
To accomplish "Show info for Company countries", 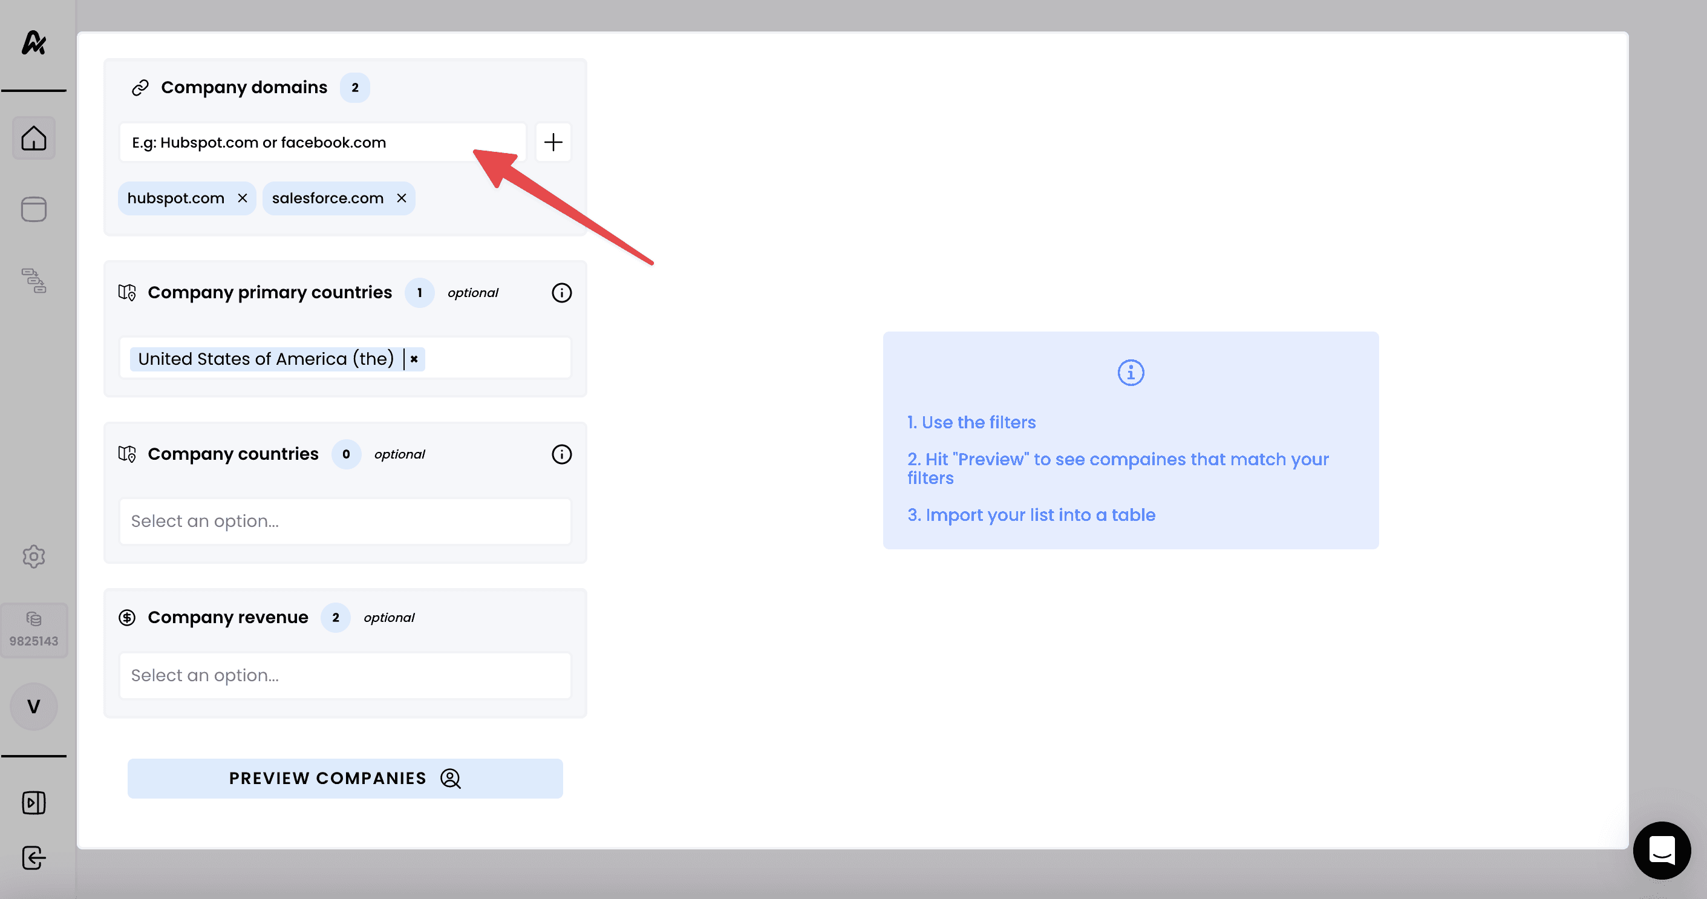I will 561,454.
